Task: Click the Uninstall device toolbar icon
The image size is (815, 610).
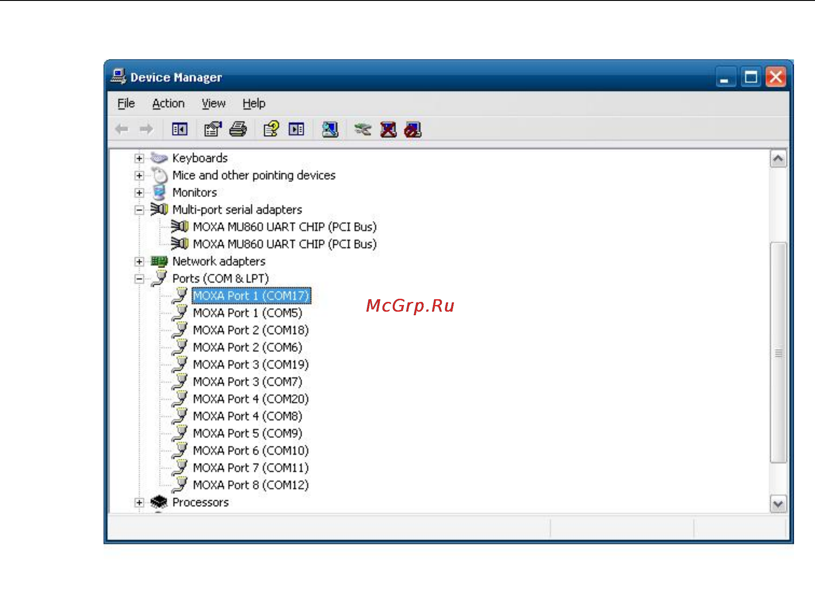Action: click(x=388, y=130)
